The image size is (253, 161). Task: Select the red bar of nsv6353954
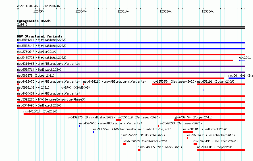161,84
